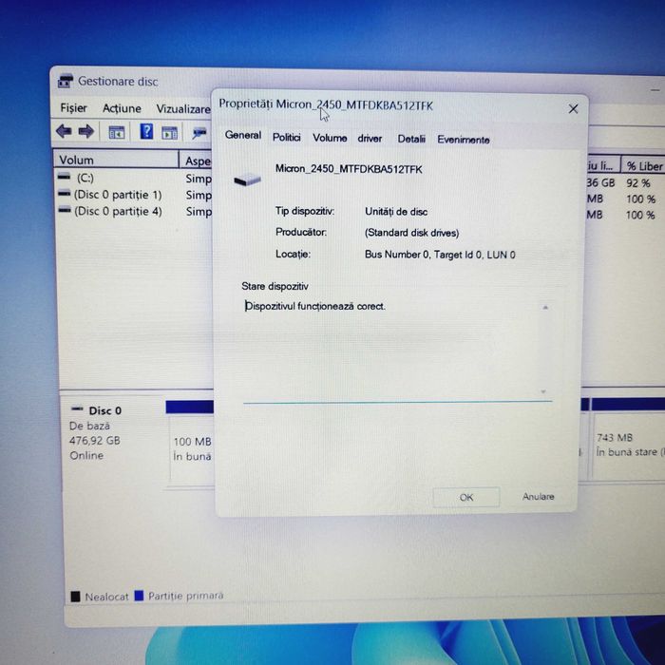Click the drive icon beside Disc 0 partiție 4
The image size is (665, 665).
[65, 210]
